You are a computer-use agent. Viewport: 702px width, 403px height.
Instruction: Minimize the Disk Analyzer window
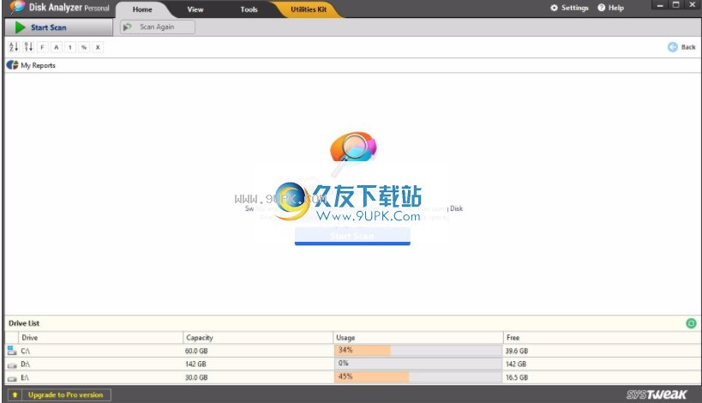click(659, 5)
